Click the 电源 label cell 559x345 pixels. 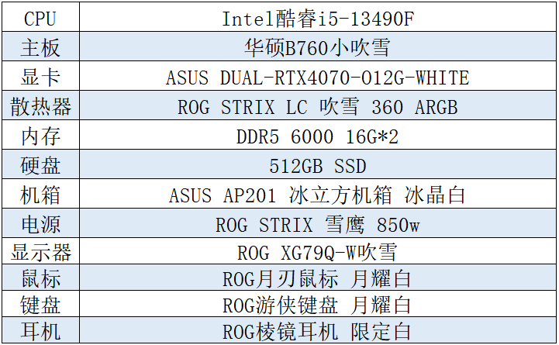(x=40, y=225)
